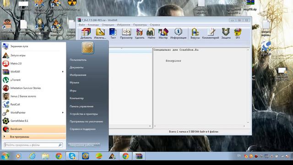
Task: Expand the WorldPainter jump list arrow
Action: [63, 113]
